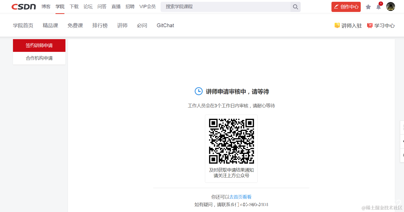This screenshot has height=212, width=404.
Task: Open the CSDN logo homepage
Action: pyautogui.click(x=24, y=7)
